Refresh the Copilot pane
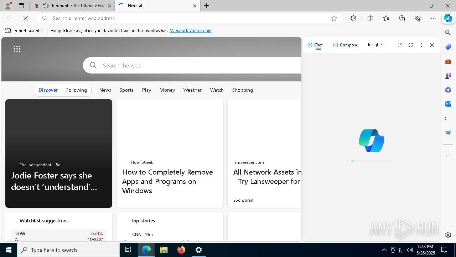 411,45
